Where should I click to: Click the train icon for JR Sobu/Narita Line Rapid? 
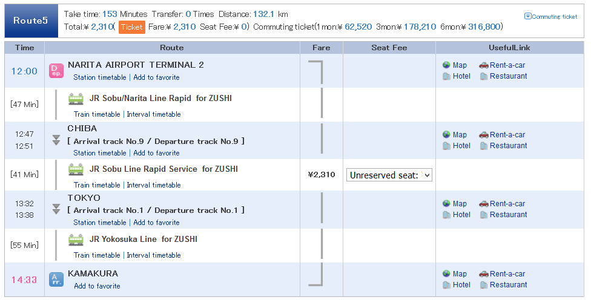[x=76, y=99]
